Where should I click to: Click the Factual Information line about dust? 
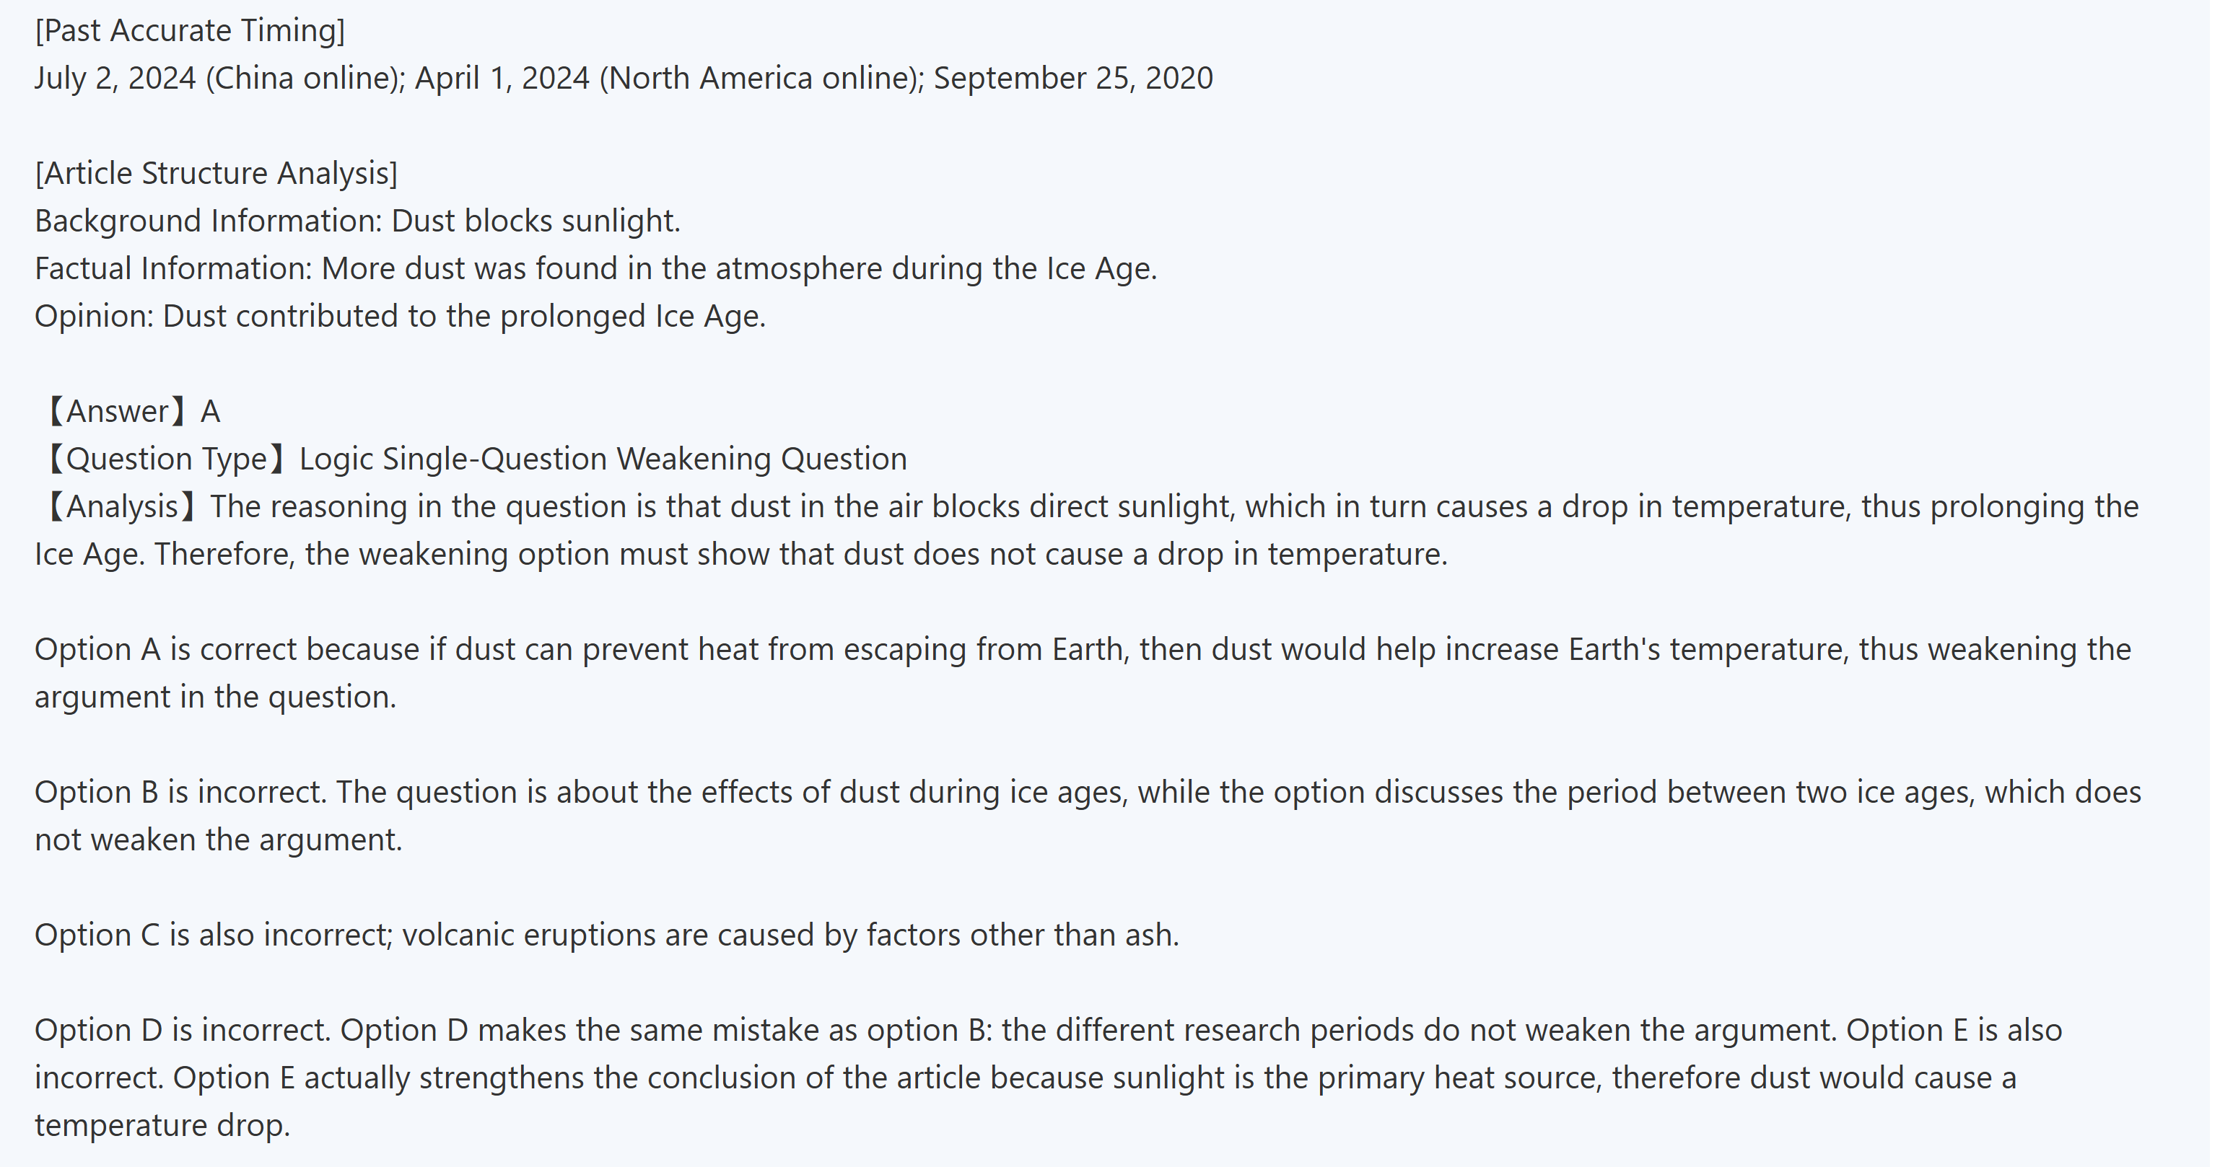pos(595,269)
